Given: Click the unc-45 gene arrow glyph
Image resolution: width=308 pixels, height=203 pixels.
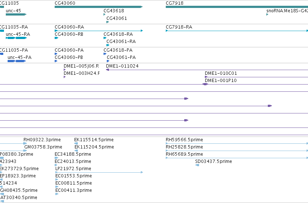Looking at the screenshot, I should coord(16,14).
